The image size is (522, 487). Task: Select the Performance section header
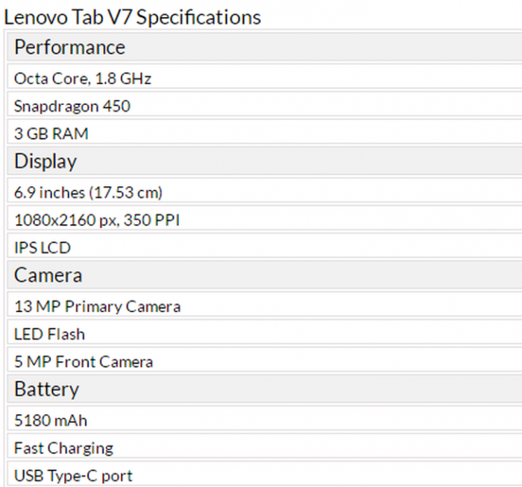coord(70,48)
